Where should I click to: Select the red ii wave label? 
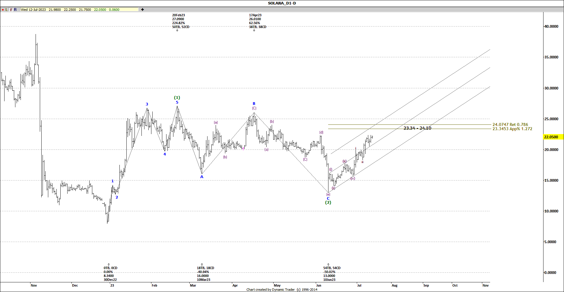point(363,162)
